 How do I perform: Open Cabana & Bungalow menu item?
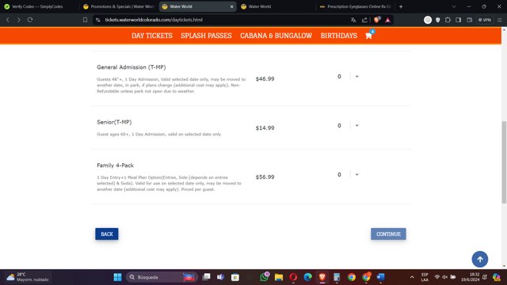tap(276, 36)
